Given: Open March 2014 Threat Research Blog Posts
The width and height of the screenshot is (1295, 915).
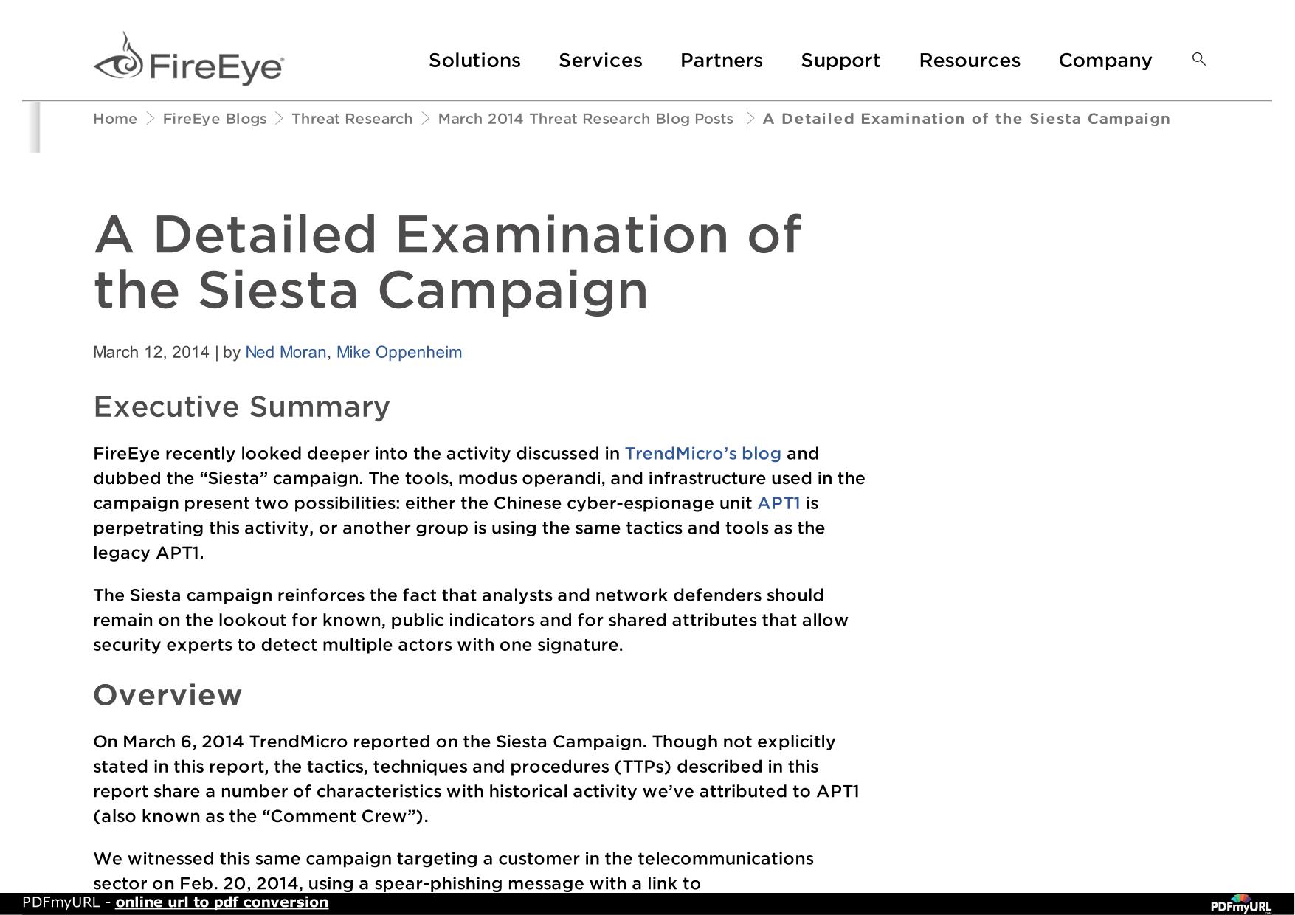Looking at the screenshot, I should click(586, 119).
